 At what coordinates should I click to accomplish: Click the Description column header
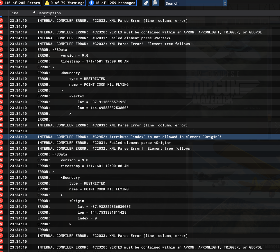click(x=158, y=13)
